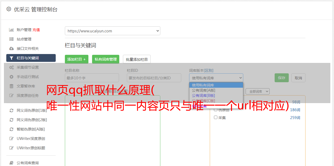334x166 pixels.
Task: Click the gears icon beside 采集细节设置
Action: [x=11, y=67]
